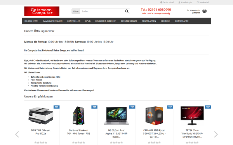Open the Kundenlogin link
Screen dimensions: 233x145
pyautogui.click(x=186, y=2)
